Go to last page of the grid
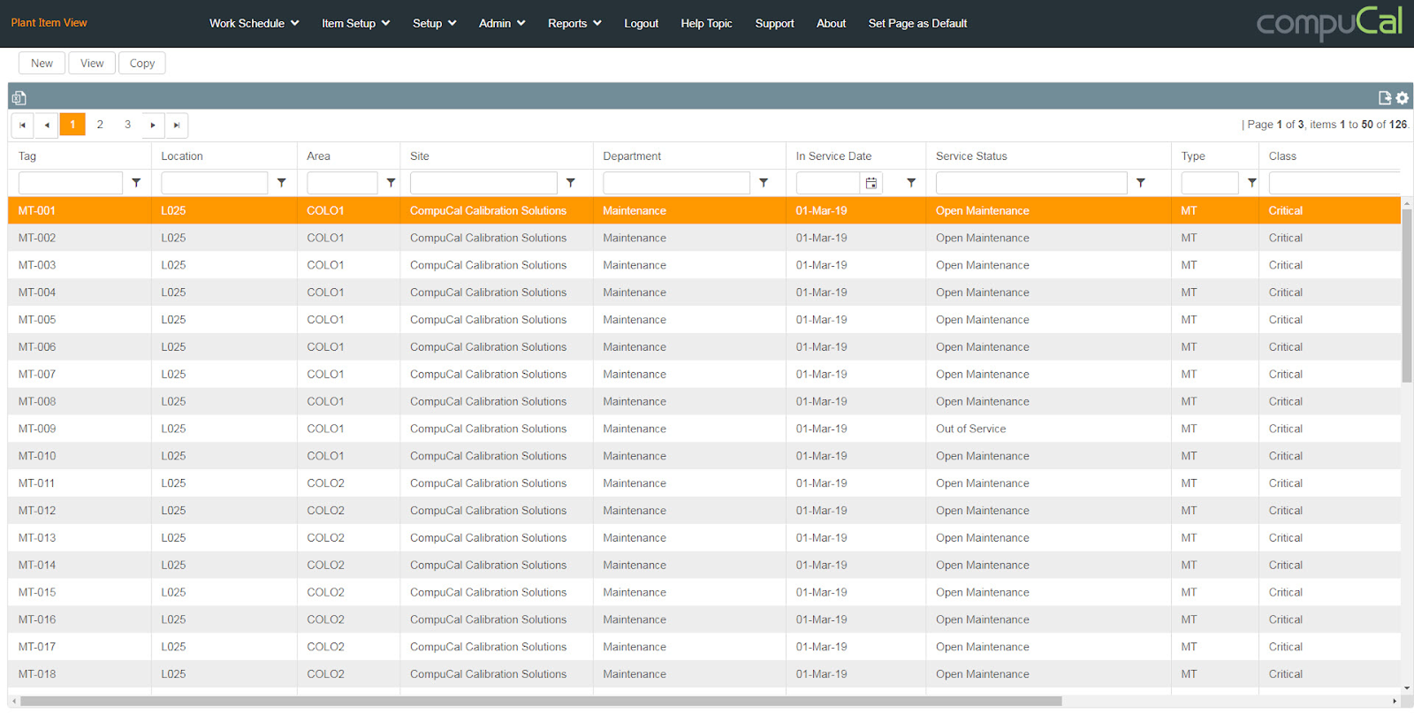The height and width of the screenshot is (714, 1414). coord(177,125)
